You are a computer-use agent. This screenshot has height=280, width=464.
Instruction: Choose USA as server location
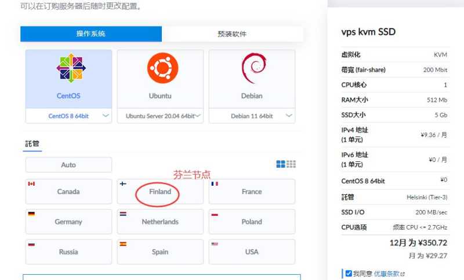click(252, 252)
